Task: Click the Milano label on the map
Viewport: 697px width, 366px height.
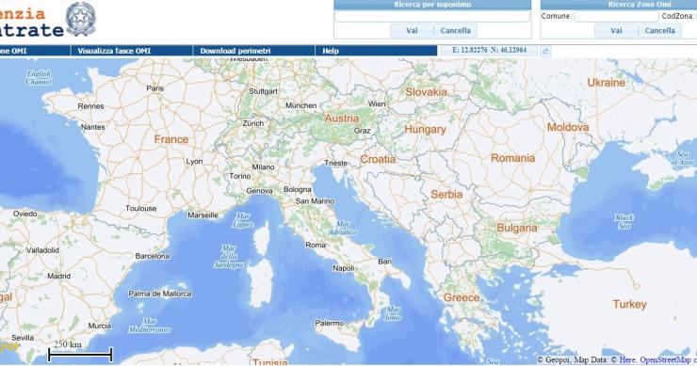Action: tap(263, 167)
